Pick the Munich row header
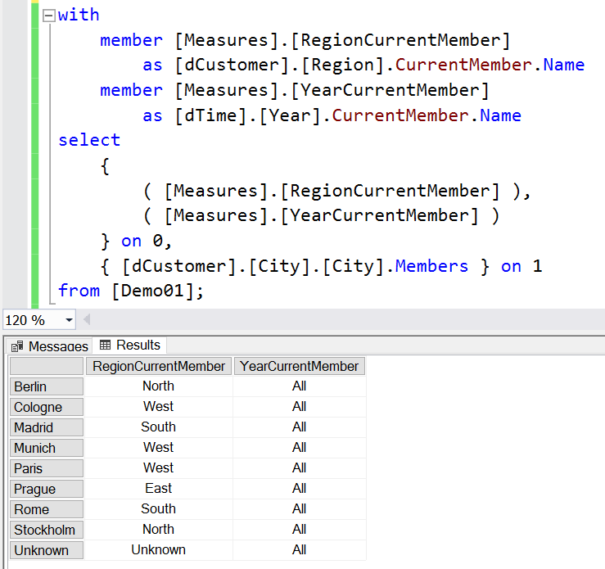Viewport: 605px width, 569px height. [x=47, y=448]
